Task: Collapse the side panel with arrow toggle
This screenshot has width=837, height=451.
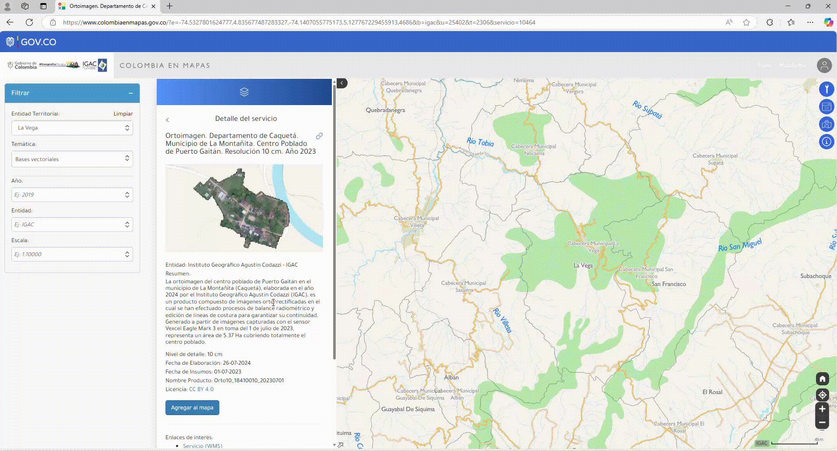Action: 342,83
